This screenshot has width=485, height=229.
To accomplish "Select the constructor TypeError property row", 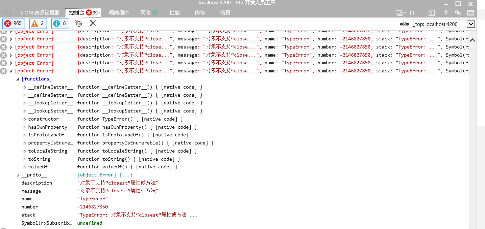I will pyautogui.click(x=44, y=119).
